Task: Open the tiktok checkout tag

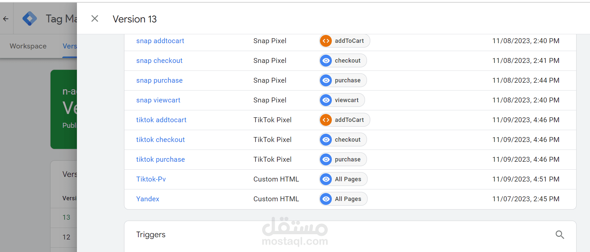Action: coord(160,140)
